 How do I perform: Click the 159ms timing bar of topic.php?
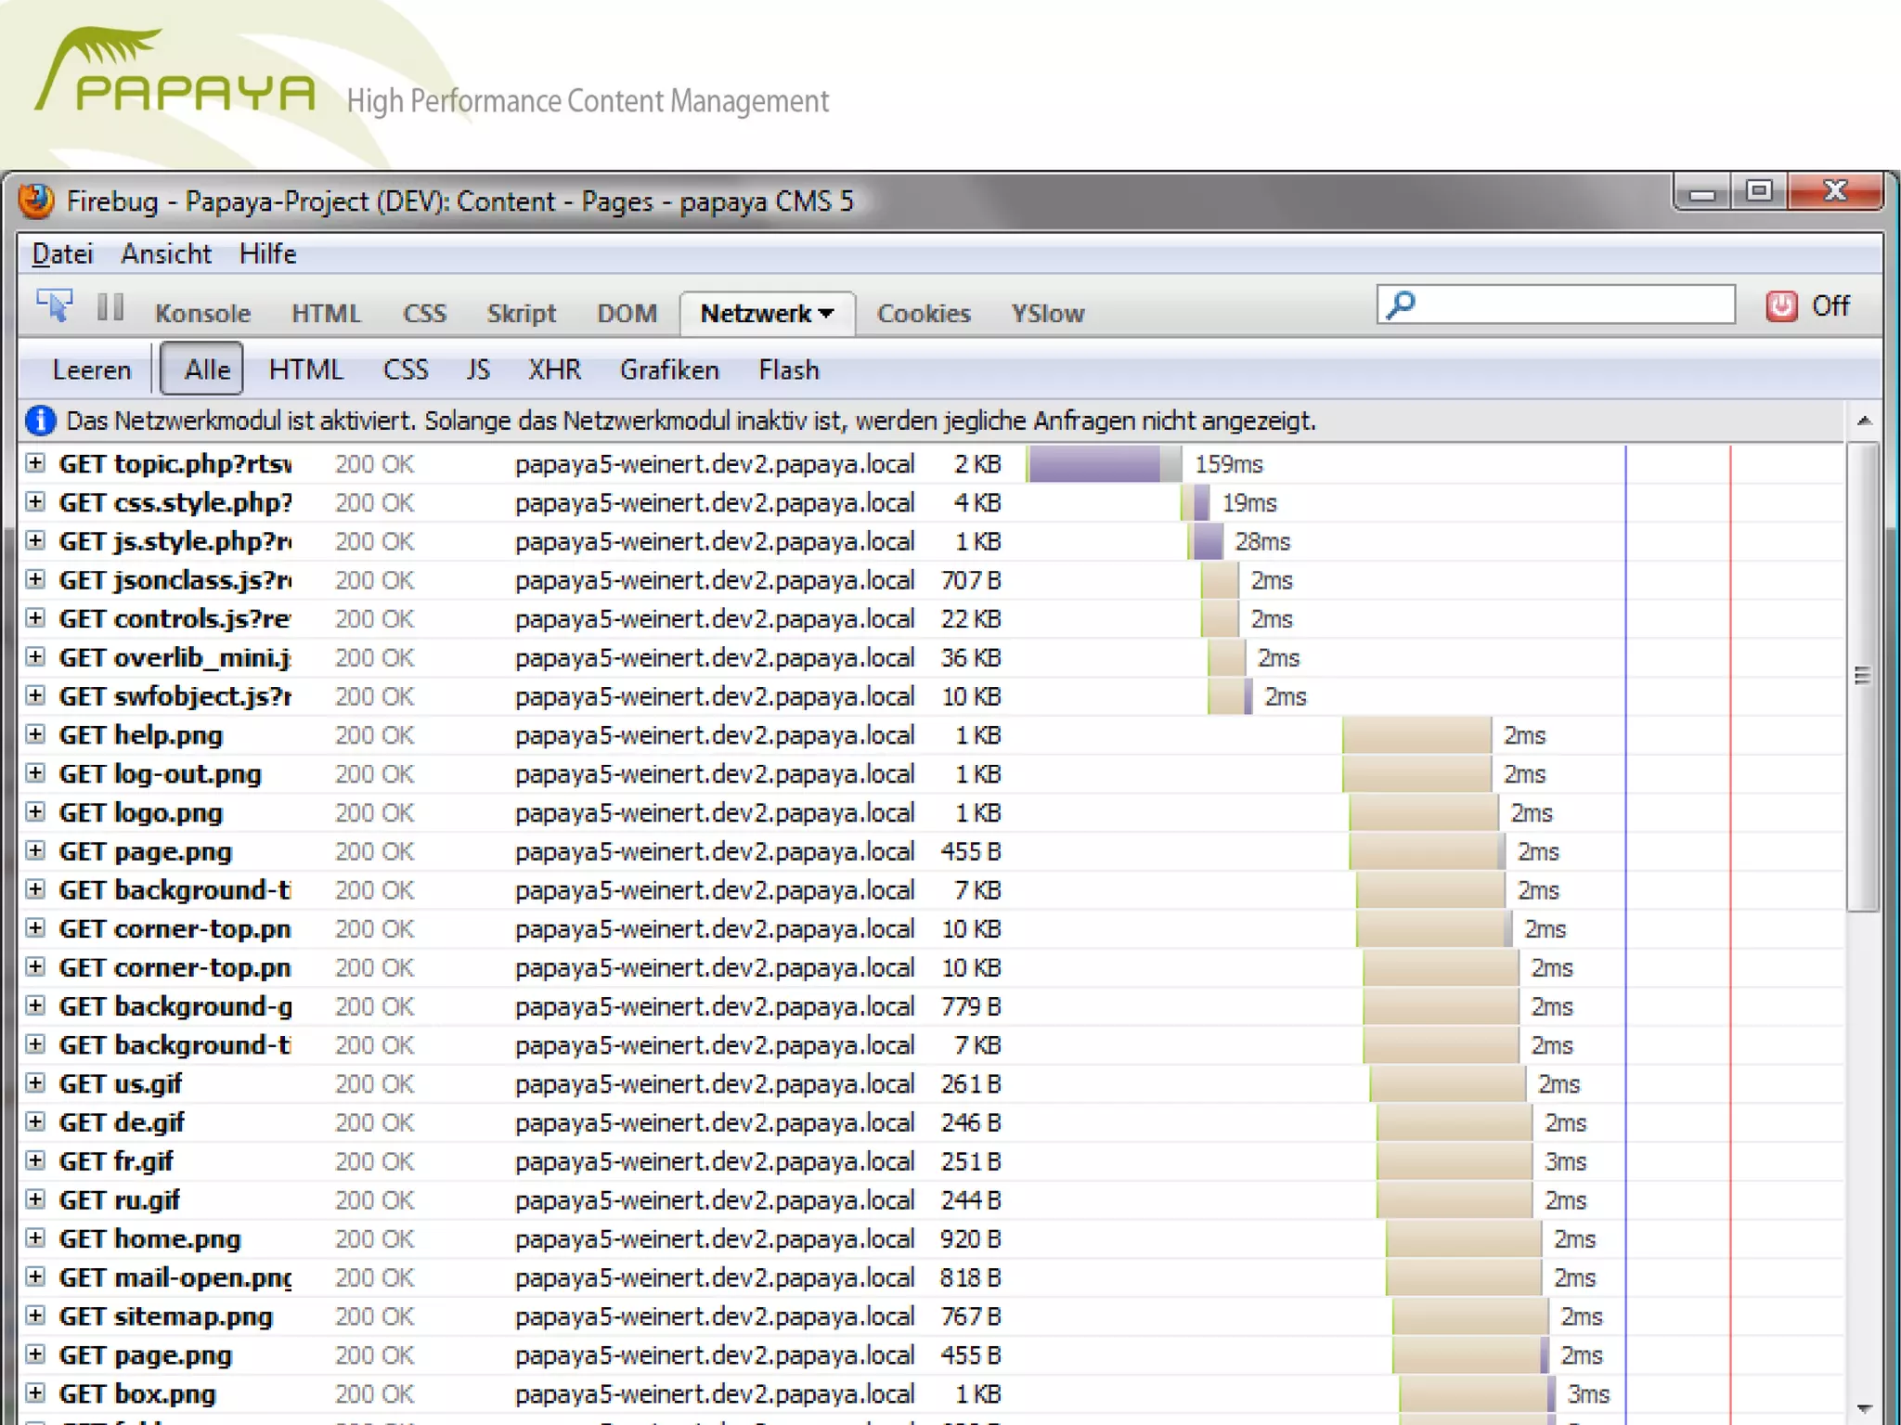(1104, 463)
